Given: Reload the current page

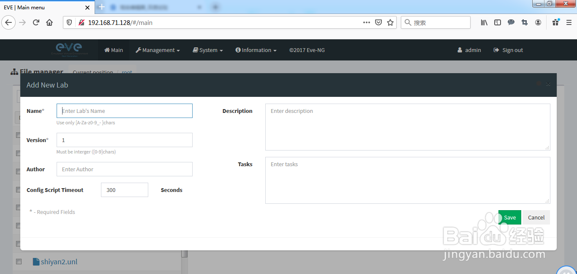Looking at the screenshot, I should pyautogui.click(x=36, y=22).
